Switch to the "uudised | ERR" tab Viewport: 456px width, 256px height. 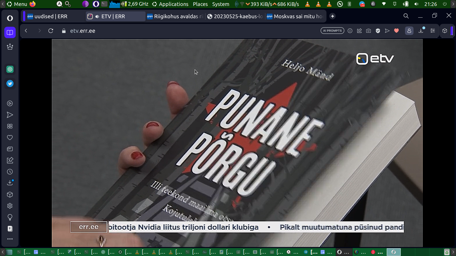51,16
